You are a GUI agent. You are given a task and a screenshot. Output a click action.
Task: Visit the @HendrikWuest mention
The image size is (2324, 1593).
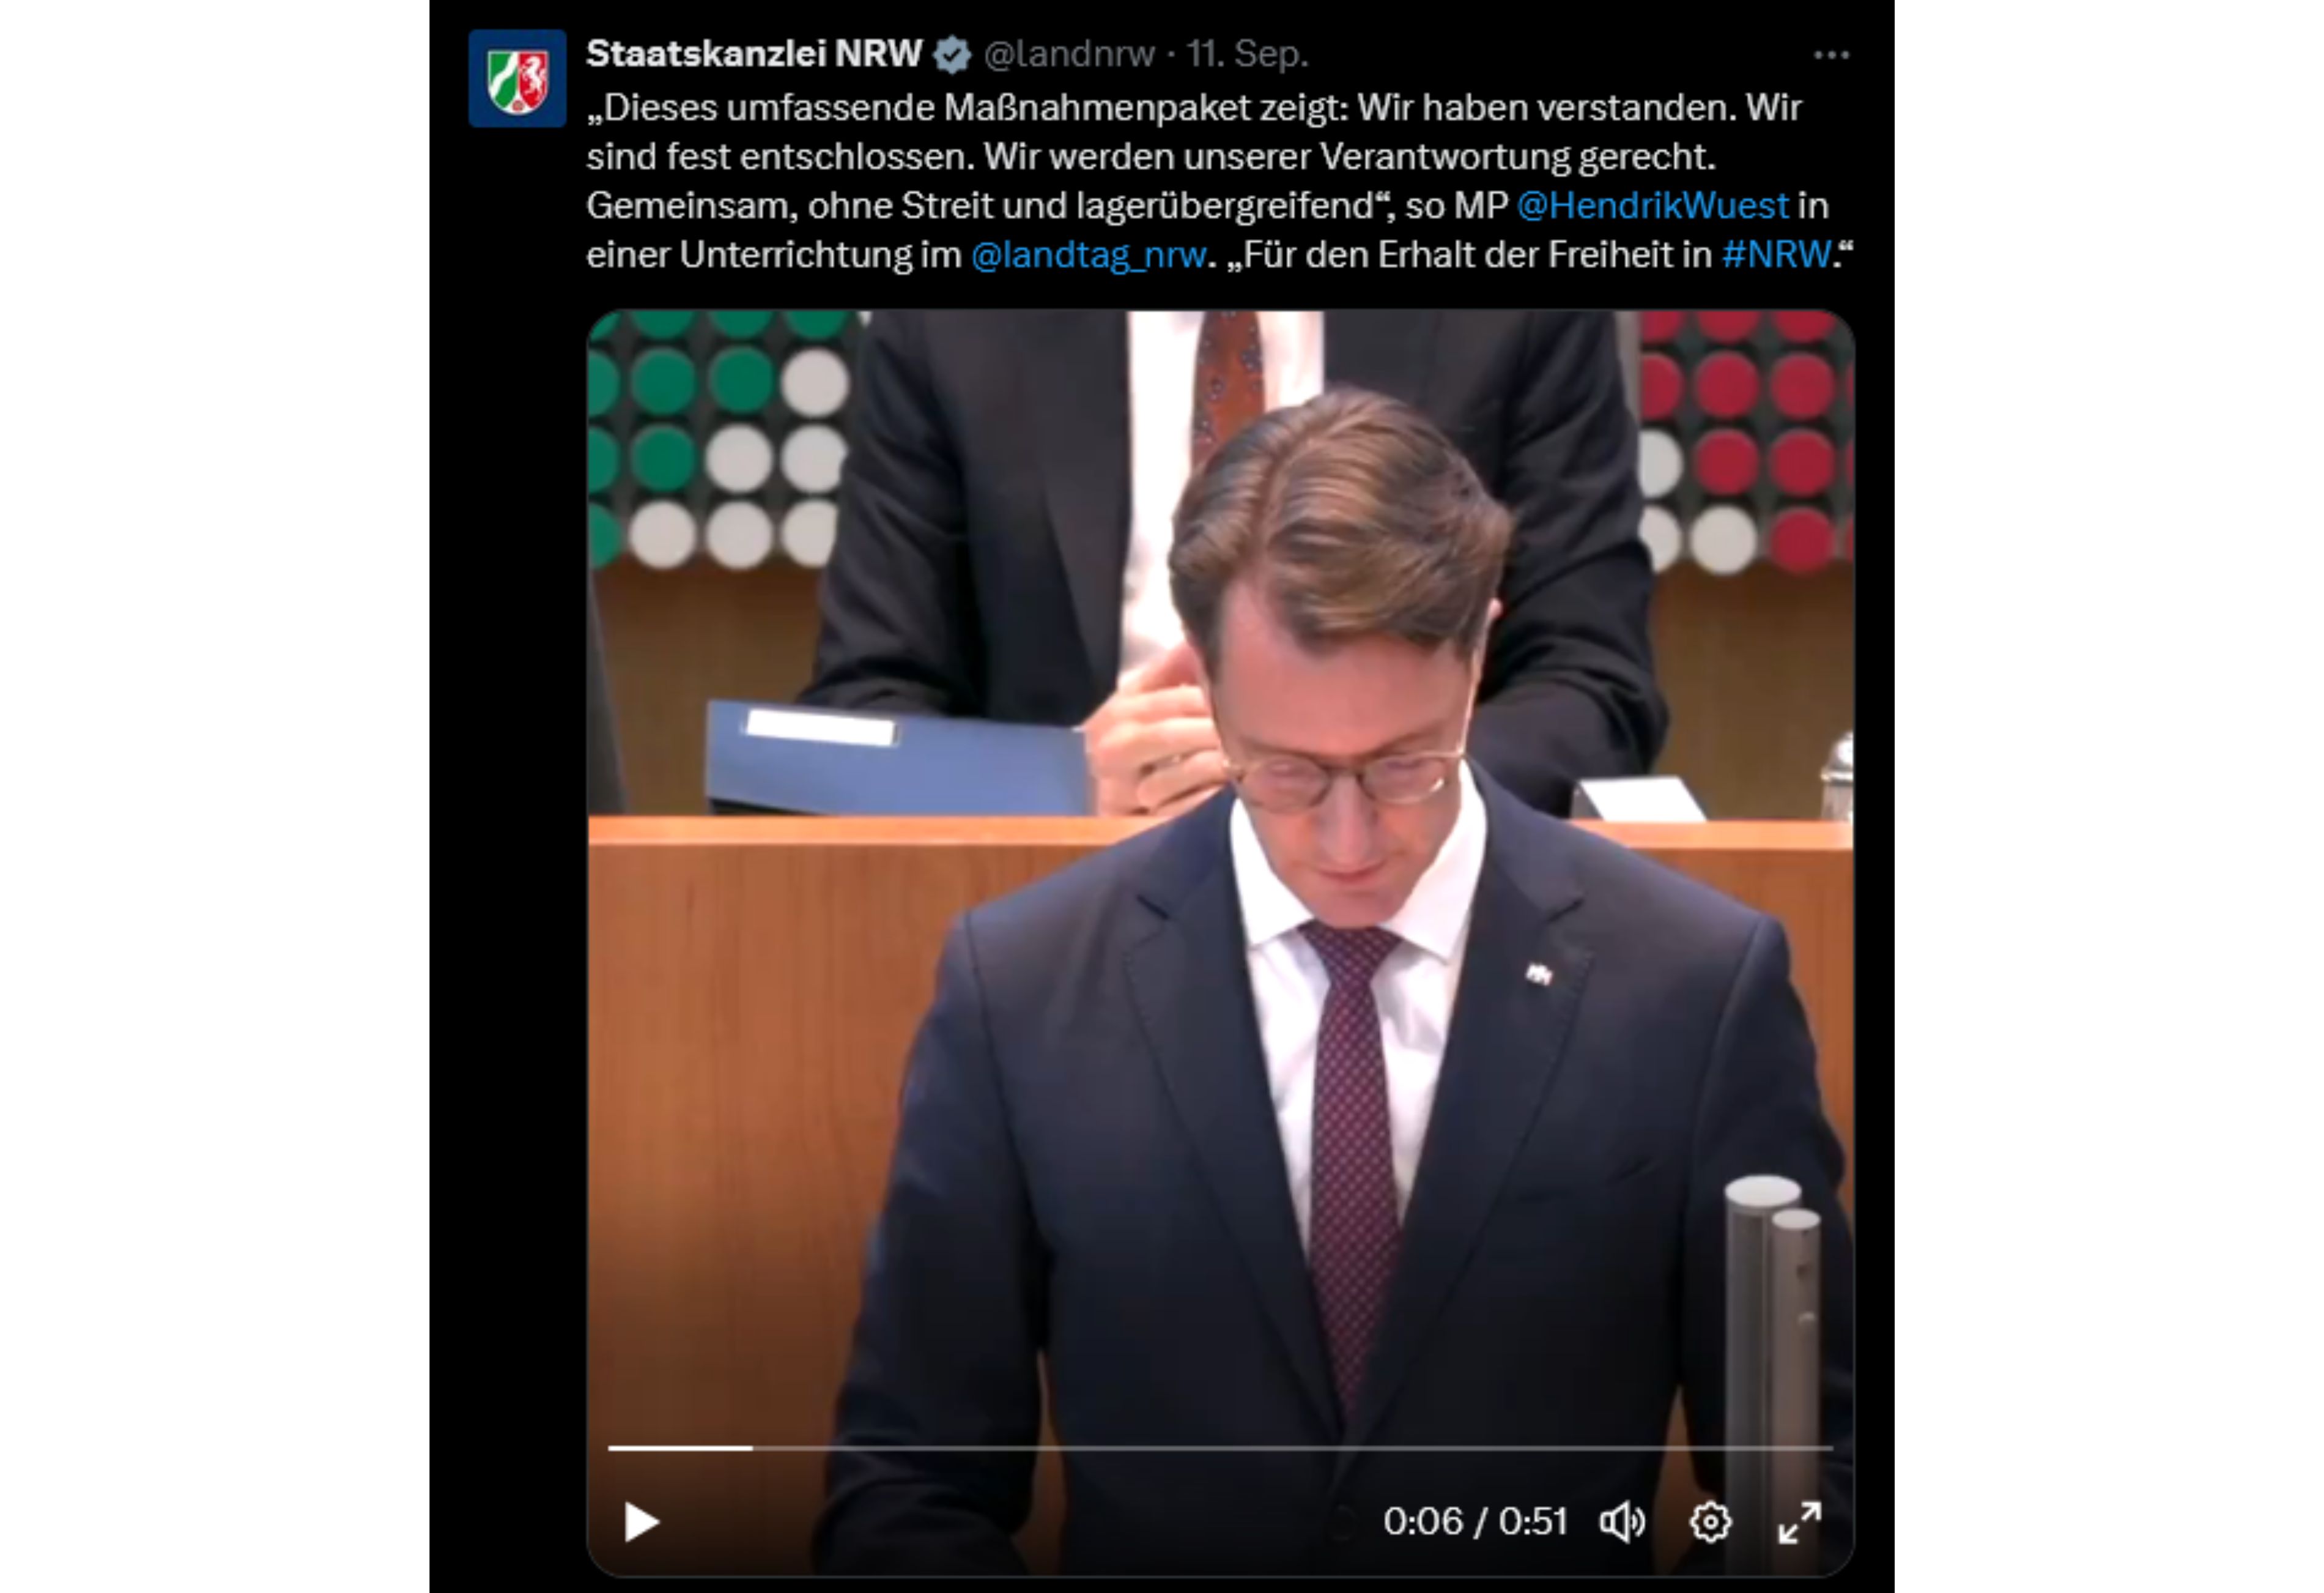pos(1652,205)
